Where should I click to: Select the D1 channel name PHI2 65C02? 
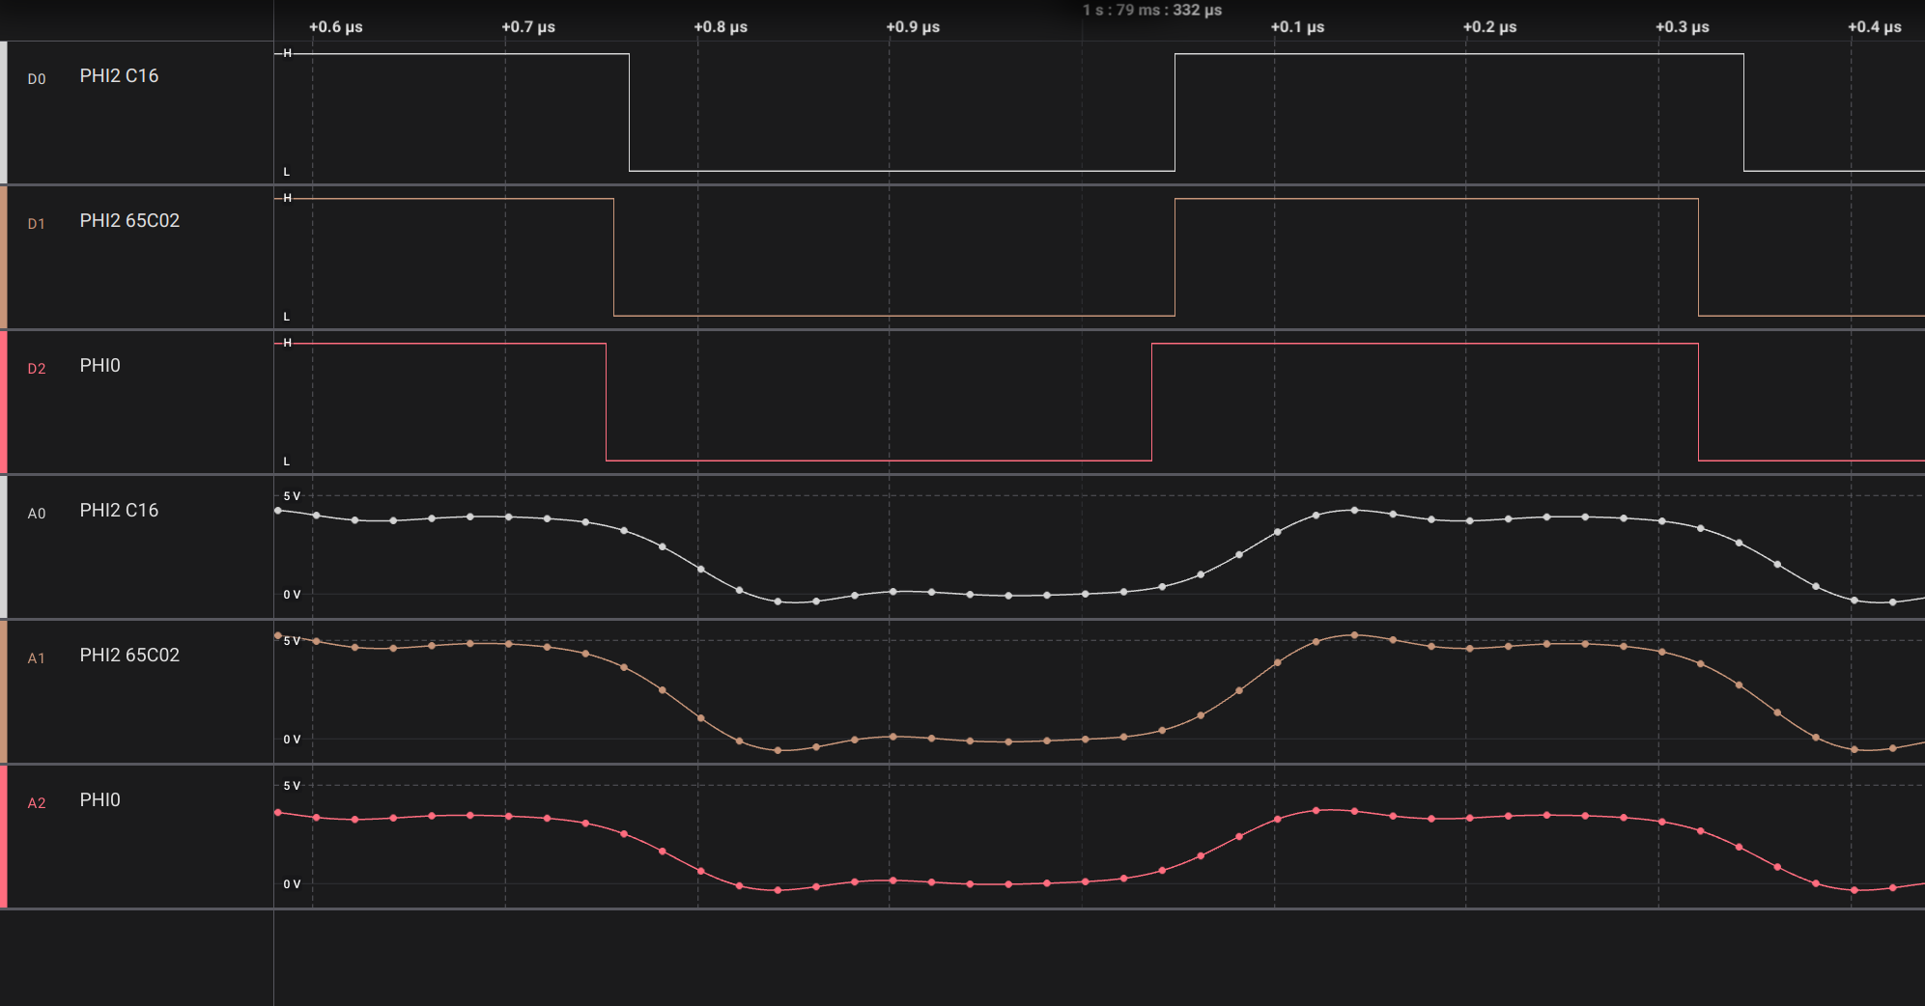(x=129, y=221)
